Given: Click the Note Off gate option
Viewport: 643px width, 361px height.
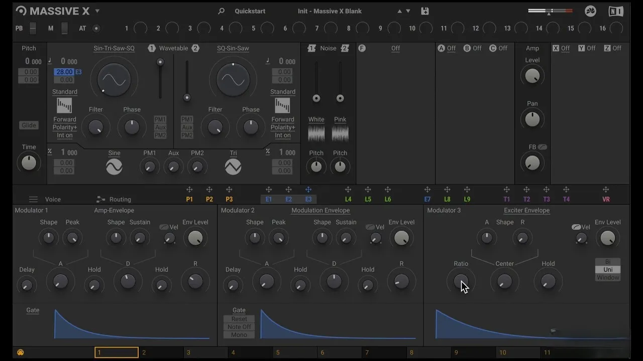Looking at the screenshot, I should [x=239, y=327].
